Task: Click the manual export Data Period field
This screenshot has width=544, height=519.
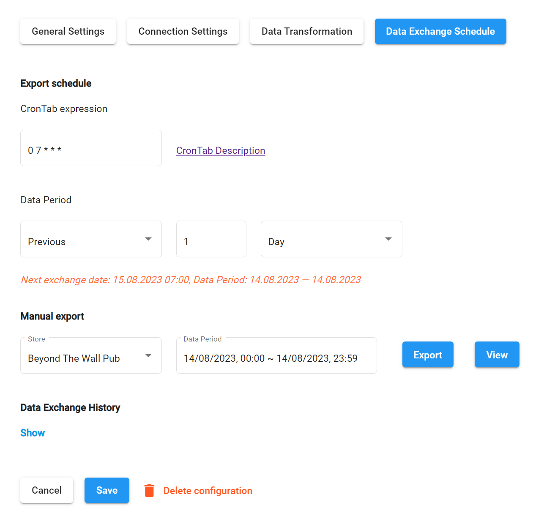Action: point(276,358)
